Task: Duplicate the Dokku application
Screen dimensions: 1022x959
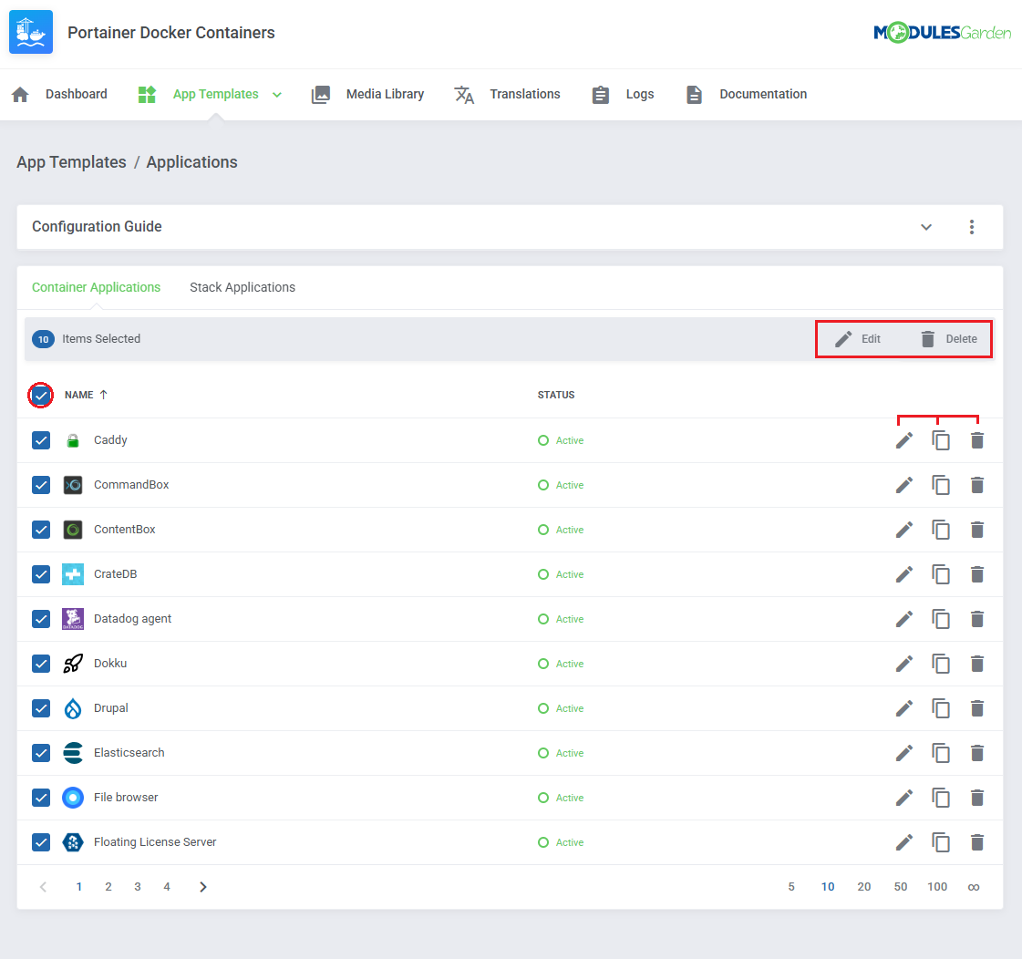Action: 941,664
